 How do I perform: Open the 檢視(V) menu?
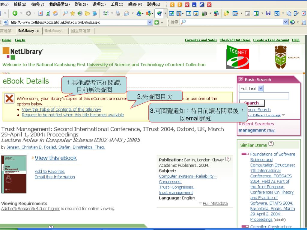tap(37, 4)
